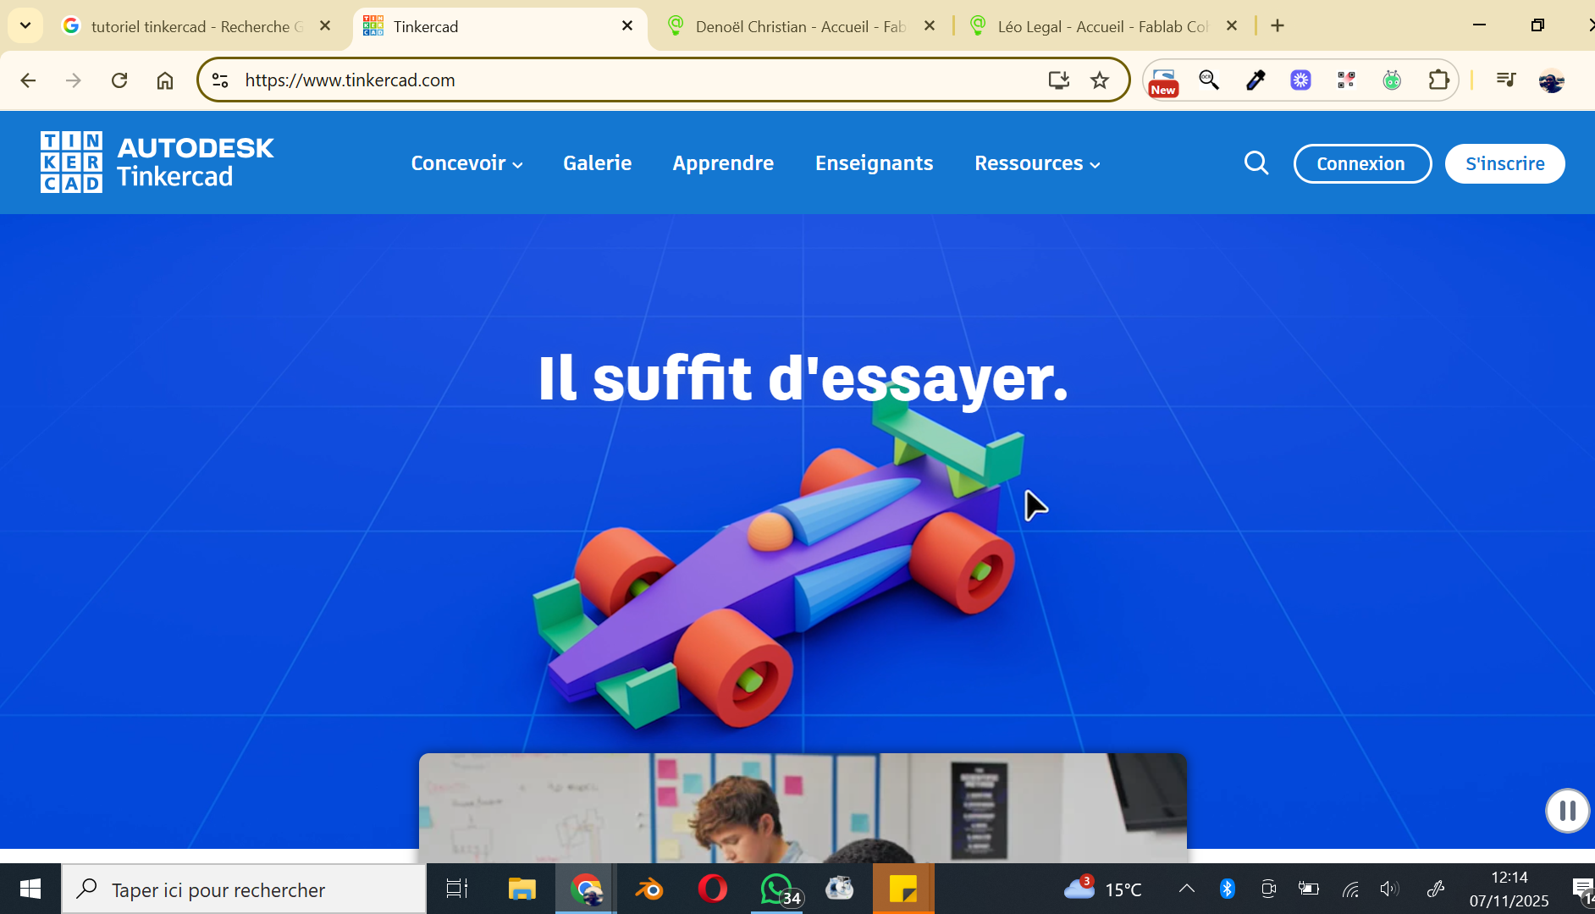This screenshot has height=914, width=1595.
Task: Switch to the Denoël Christian tab
Action: 799,26
